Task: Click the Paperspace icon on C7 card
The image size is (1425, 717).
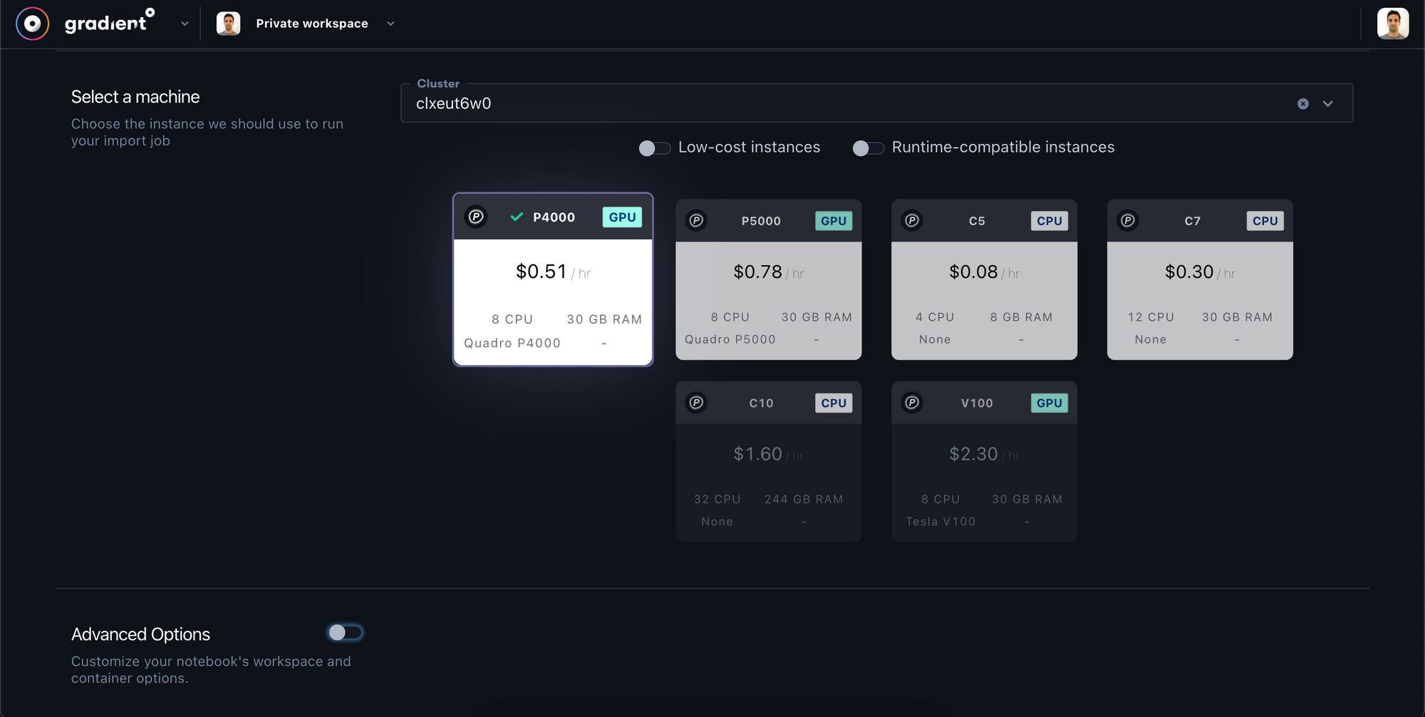Action: coord(1128,221)
